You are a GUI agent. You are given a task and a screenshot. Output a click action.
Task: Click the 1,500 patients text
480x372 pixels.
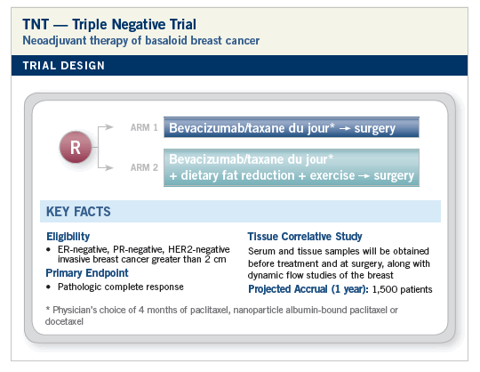[403, 289]
